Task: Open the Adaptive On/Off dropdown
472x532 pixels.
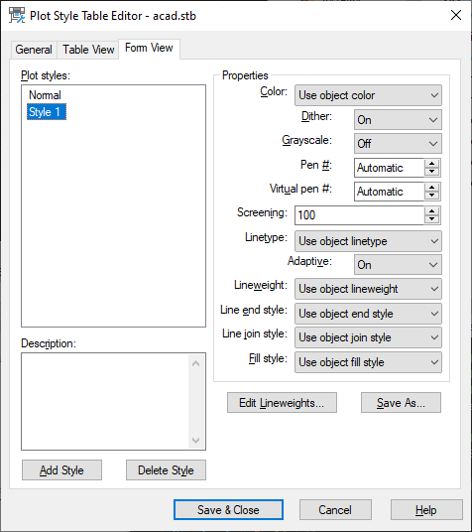Action: 398,265
